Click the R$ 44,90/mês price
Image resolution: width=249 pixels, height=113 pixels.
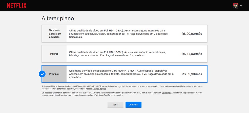192,54
